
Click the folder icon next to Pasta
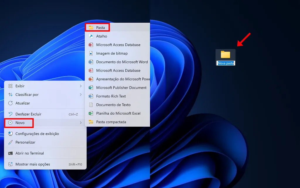(x=91, y=28)
